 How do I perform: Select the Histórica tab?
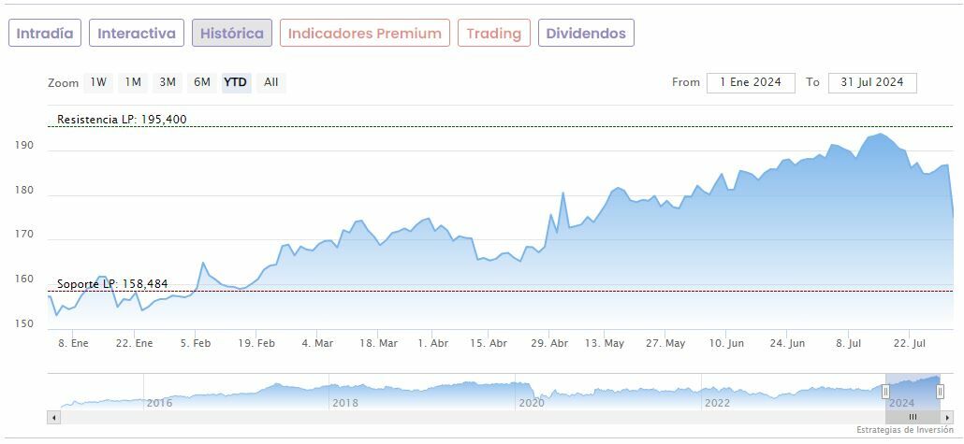(x=232, y=34)
